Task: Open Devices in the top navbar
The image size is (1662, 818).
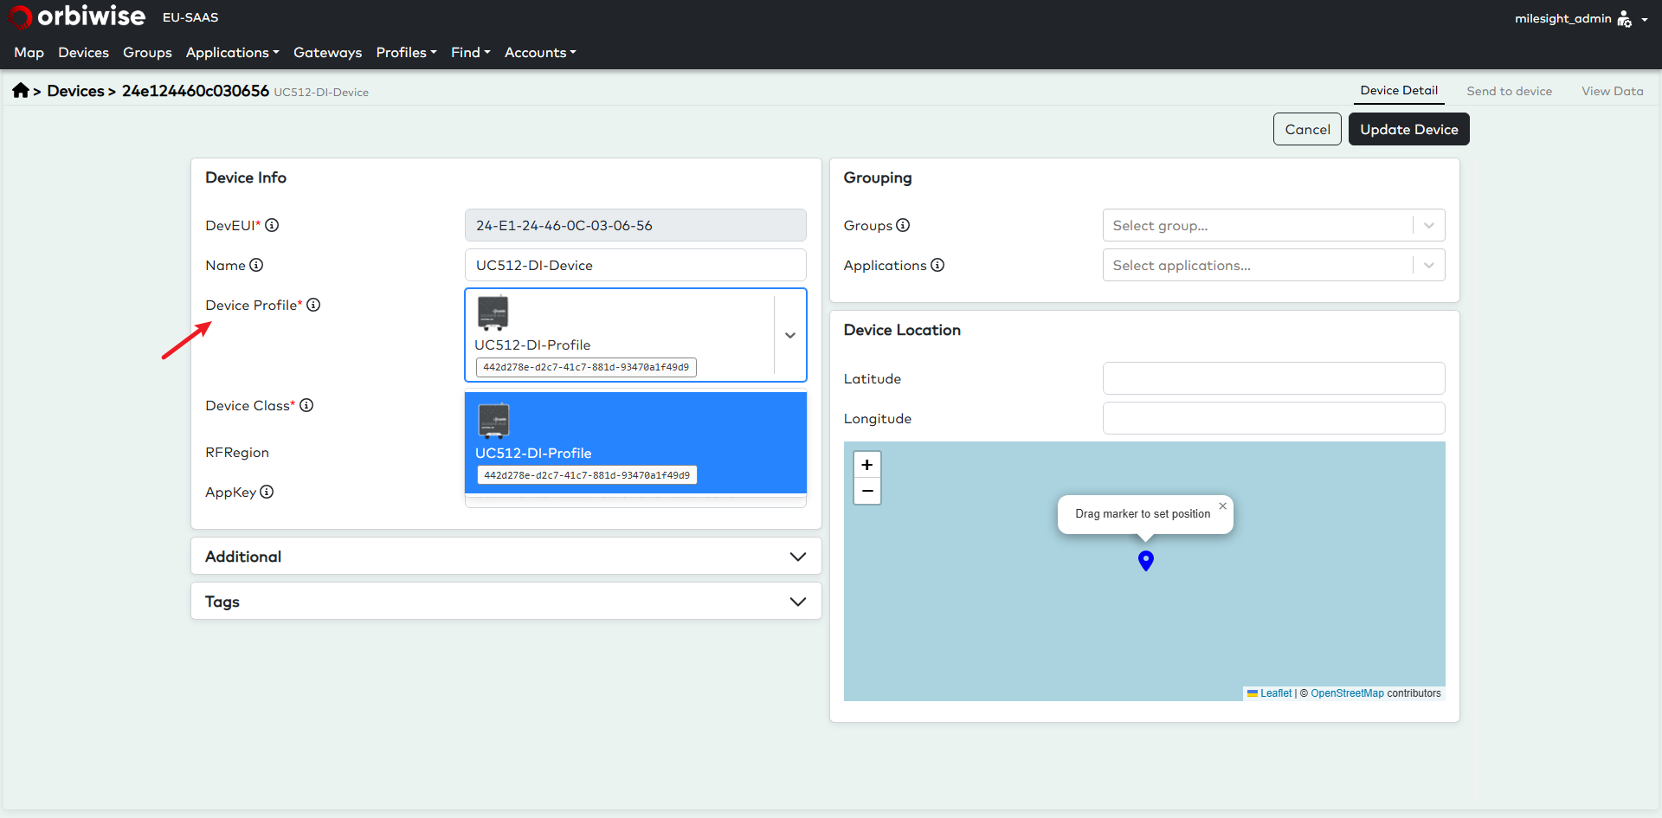Action: [x=83, y=52]
